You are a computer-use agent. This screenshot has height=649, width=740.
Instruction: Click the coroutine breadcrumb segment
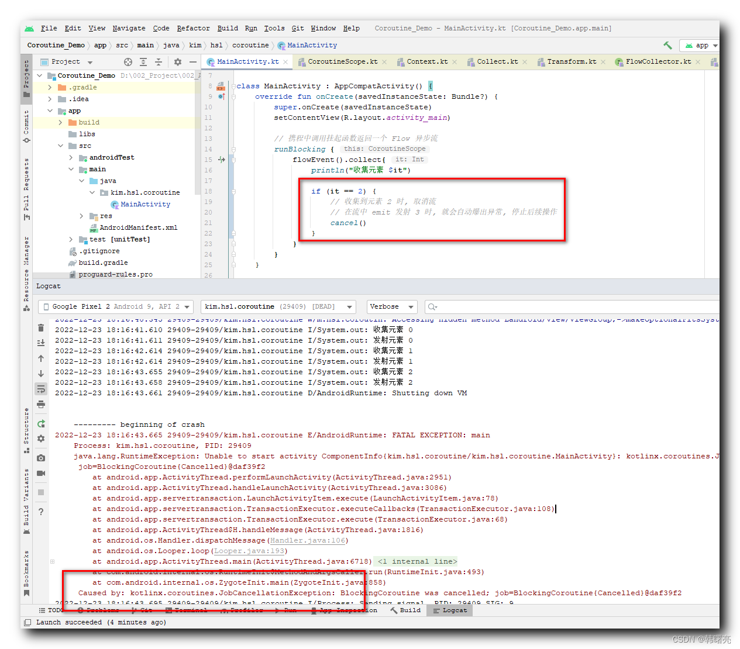(x=250, y=45)
